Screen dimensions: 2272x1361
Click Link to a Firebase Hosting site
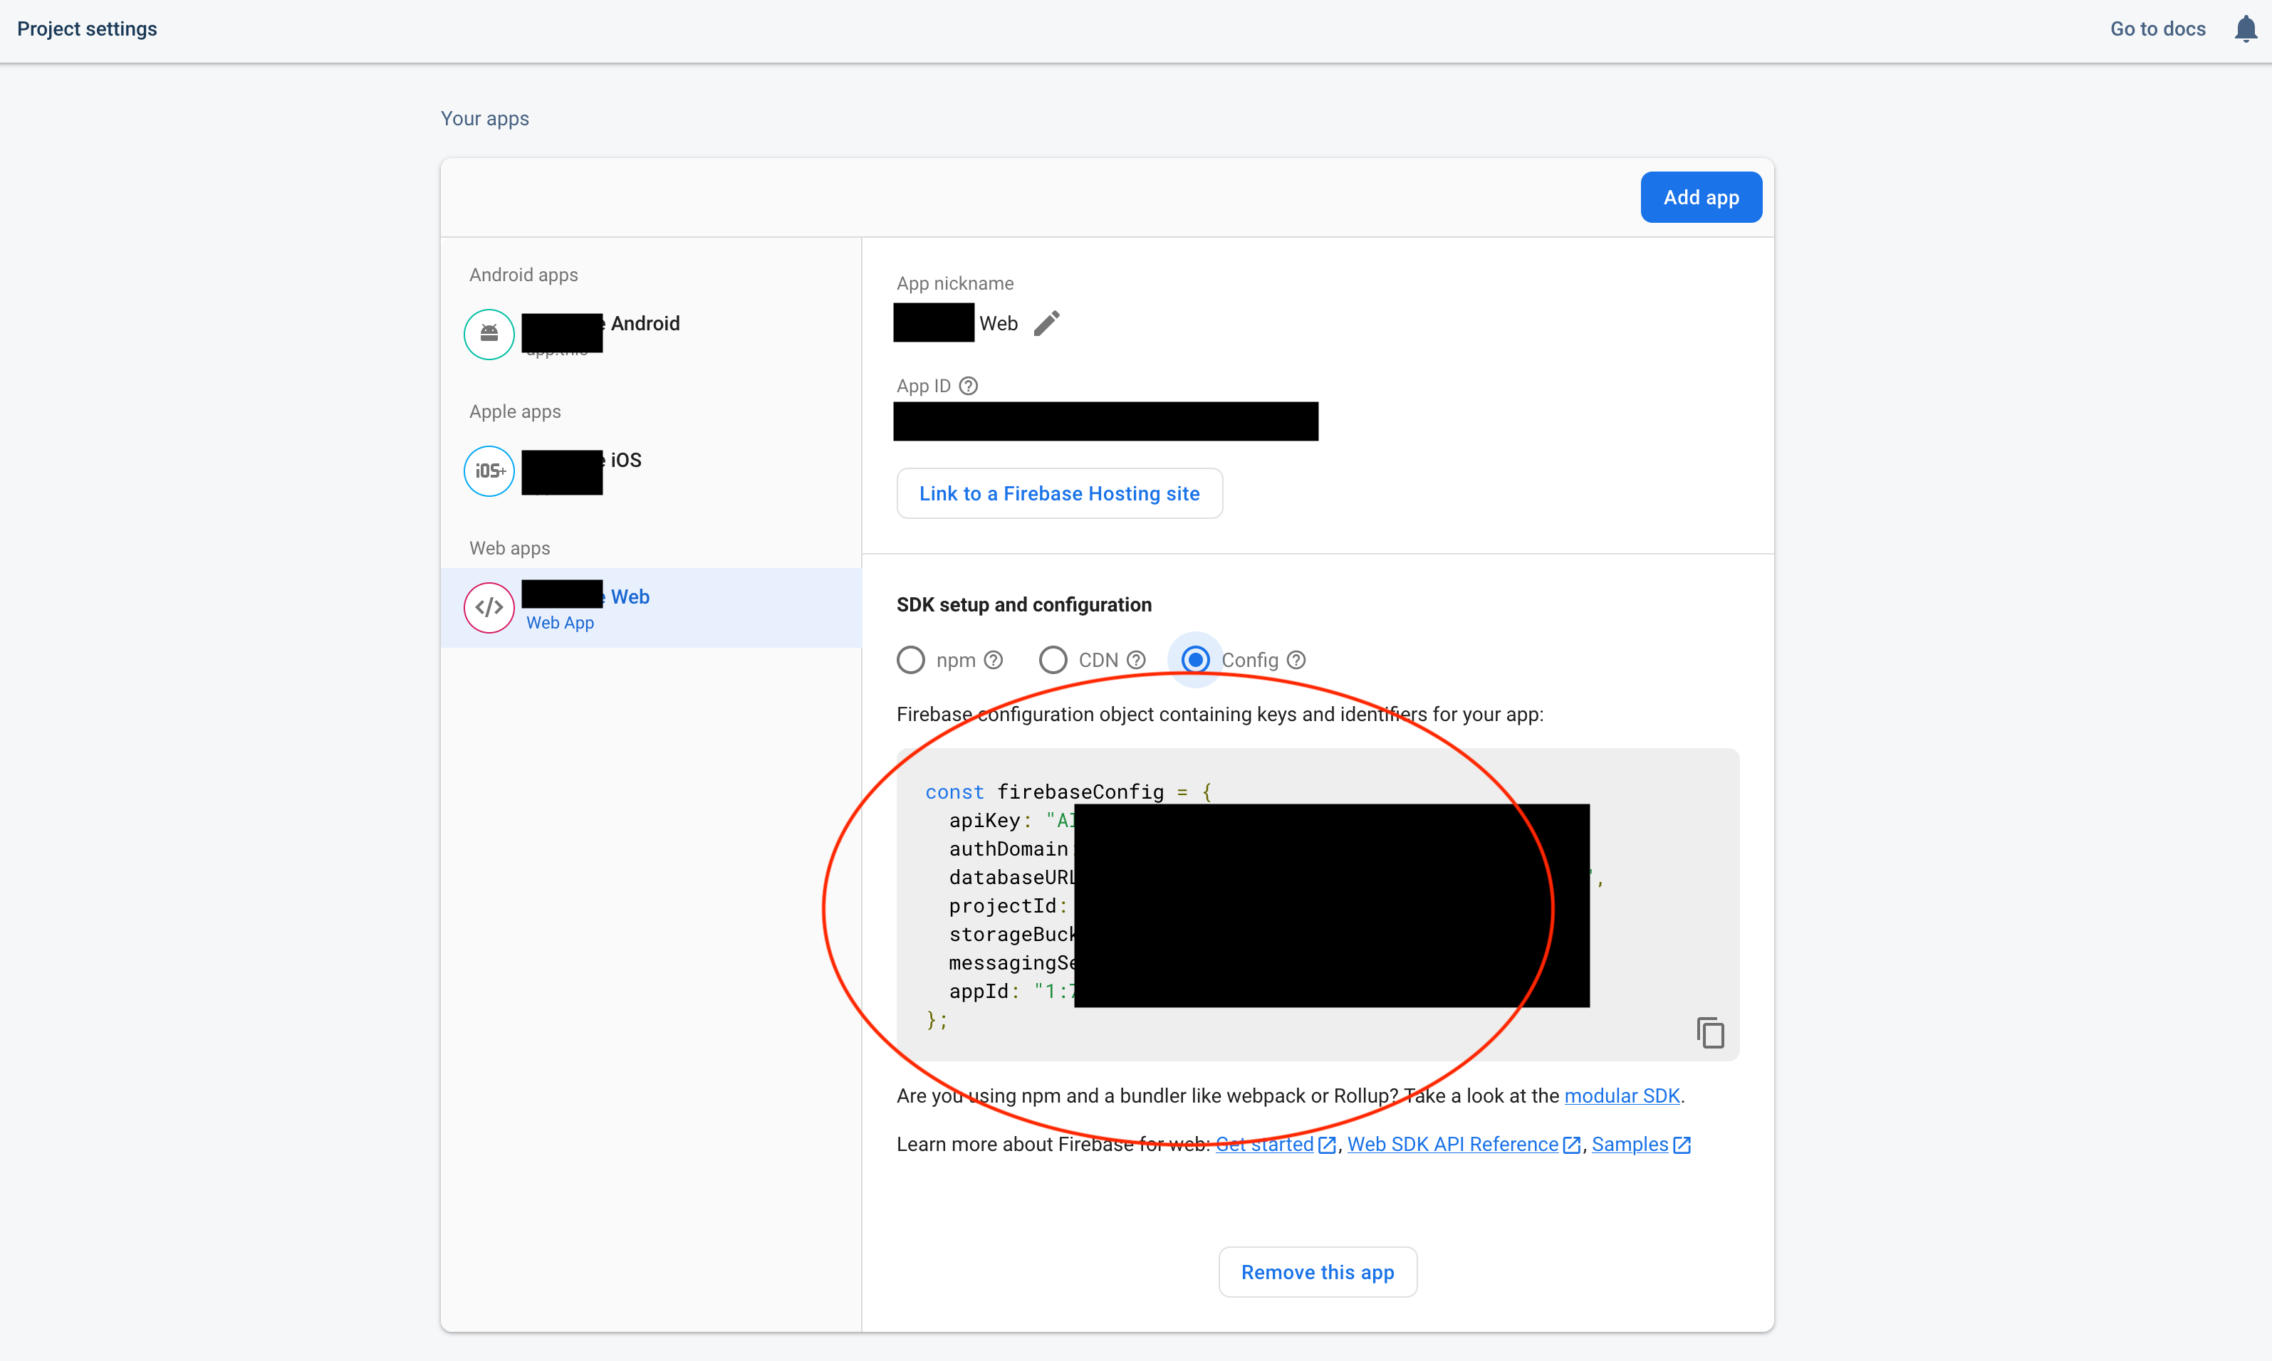[1059, 493]
